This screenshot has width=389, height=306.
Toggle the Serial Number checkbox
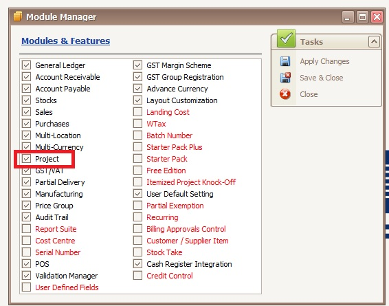[x=26, y=252]
